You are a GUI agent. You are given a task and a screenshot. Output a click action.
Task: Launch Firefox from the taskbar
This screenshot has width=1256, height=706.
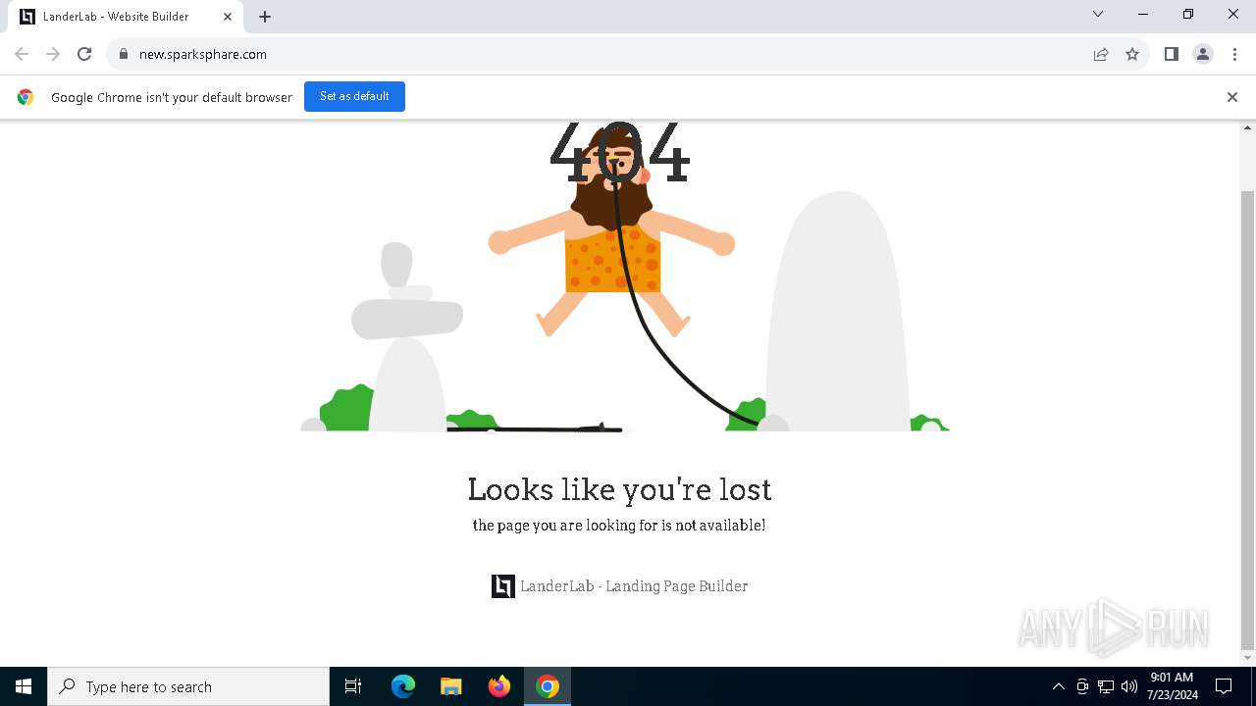pyautogui.click(x=499, y=686)
